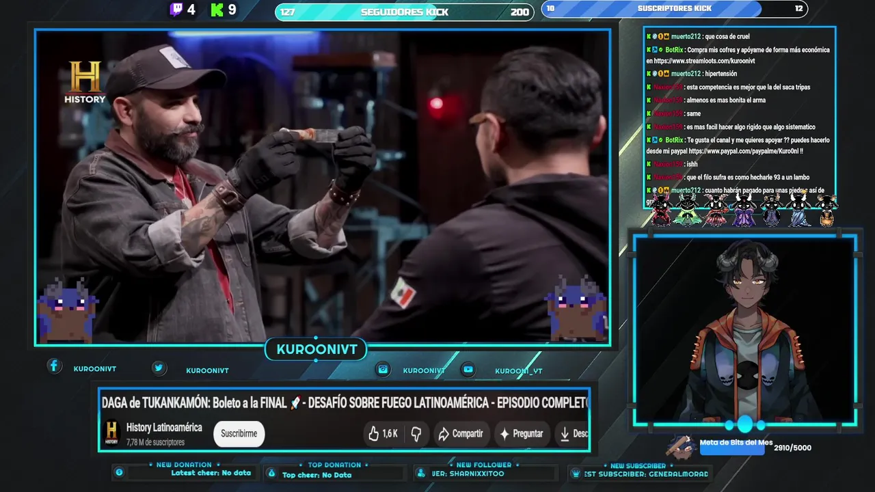Click the History logo on the video
This screenshot has height=492, width=875.
tap(85, 82)
